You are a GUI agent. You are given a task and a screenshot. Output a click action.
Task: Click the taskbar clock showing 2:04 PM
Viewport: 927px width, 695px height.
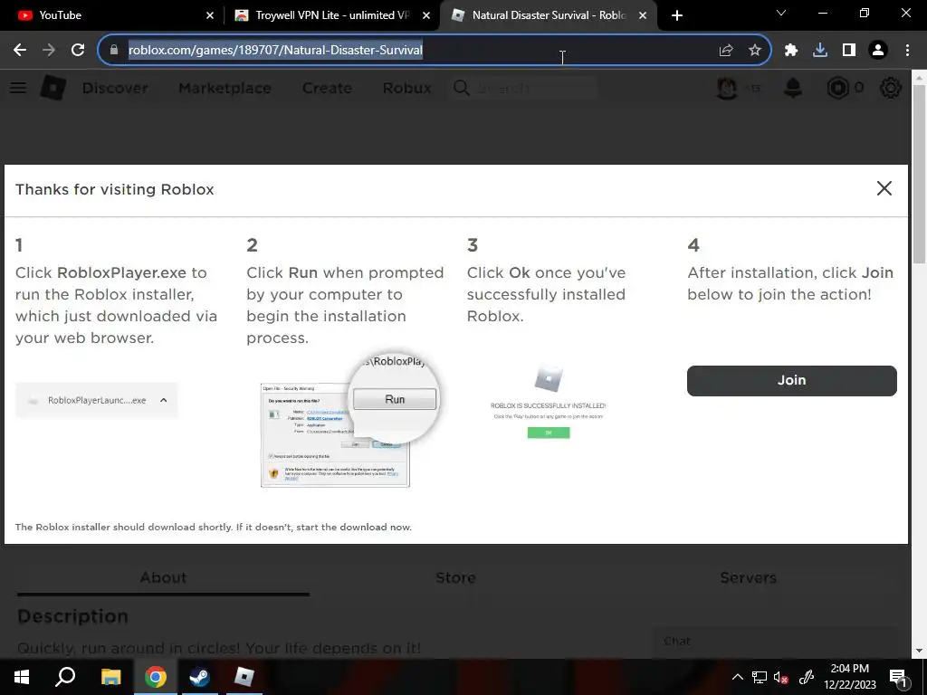coord(849,677)
